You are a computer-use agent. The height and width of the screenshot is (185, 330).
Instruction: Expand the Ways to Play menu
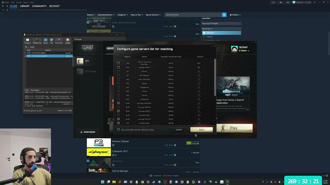coord(137,15)
